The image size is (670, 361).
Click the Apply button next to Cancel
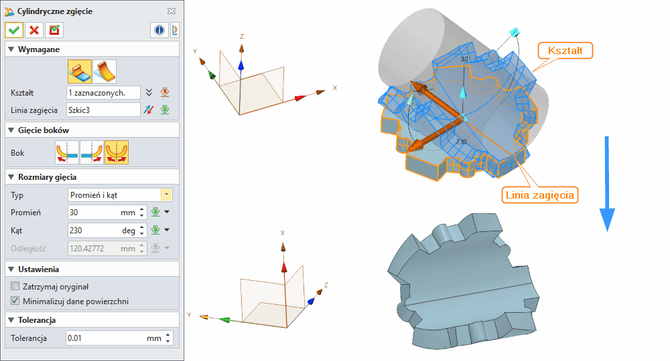point(54,30)
